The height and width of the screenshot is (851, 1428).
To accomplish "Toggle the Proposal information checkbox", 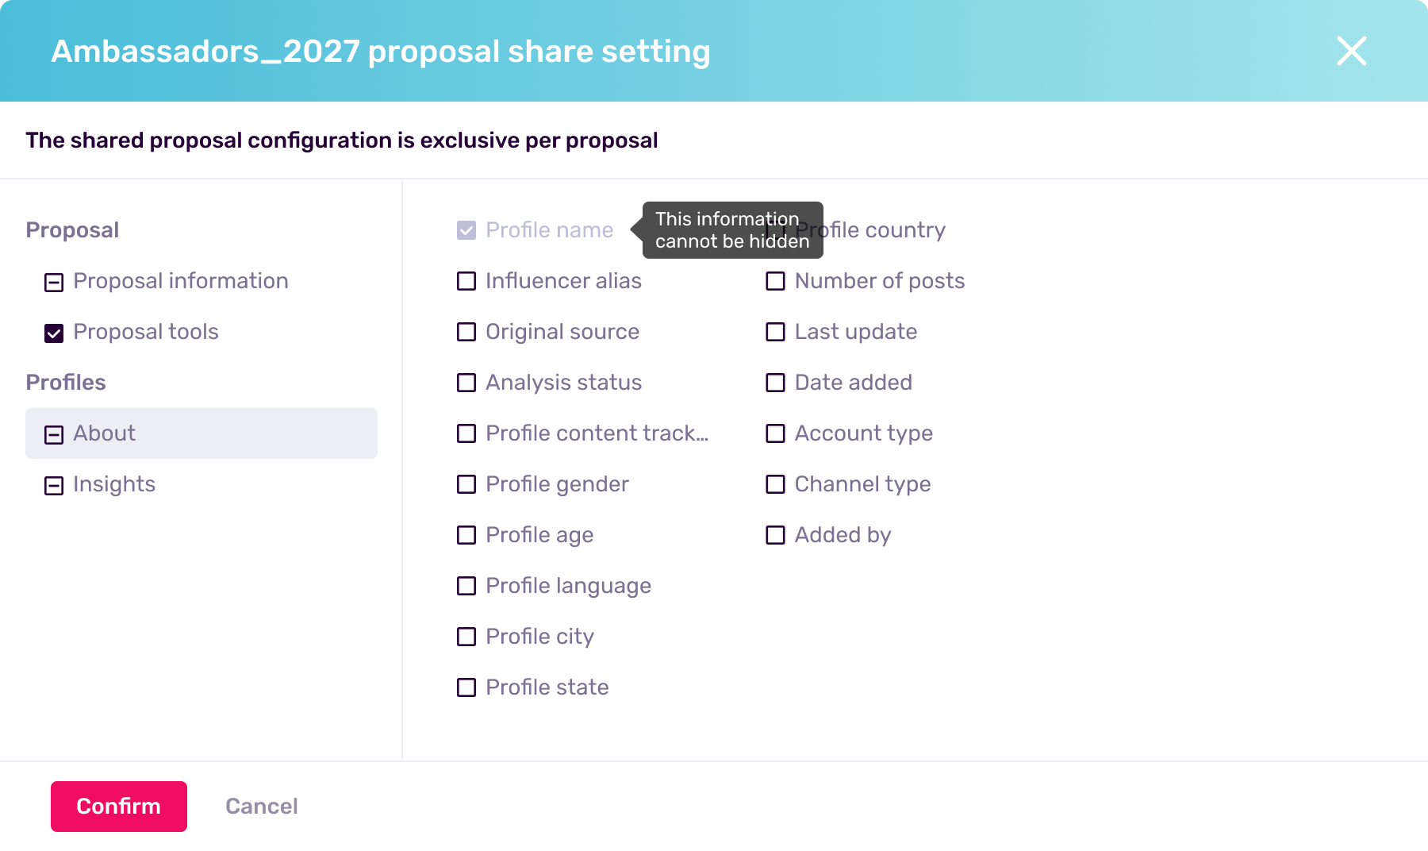I will (54, 282).
